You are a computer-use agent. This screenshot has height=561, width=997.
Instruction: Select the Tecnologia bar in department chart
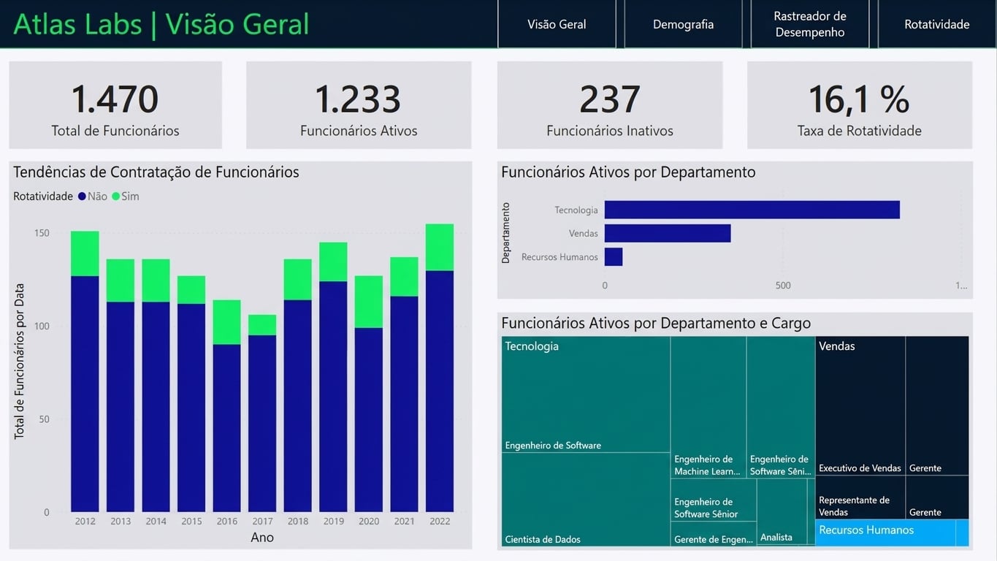(x=752, y=210)
